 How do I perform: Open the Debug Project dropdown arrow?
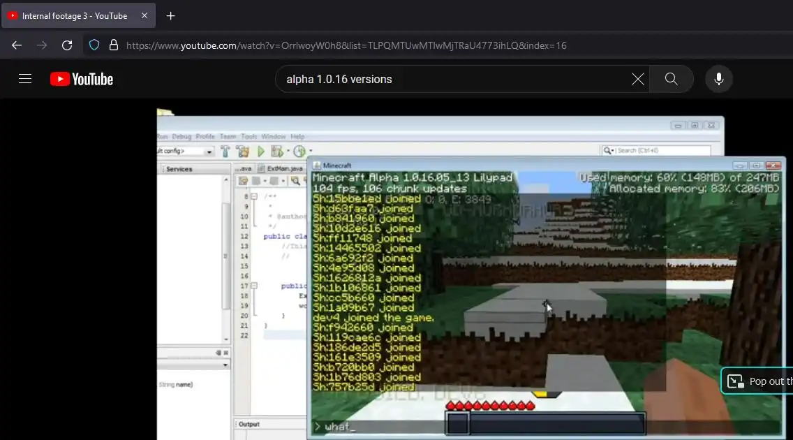tap(288, 151)
